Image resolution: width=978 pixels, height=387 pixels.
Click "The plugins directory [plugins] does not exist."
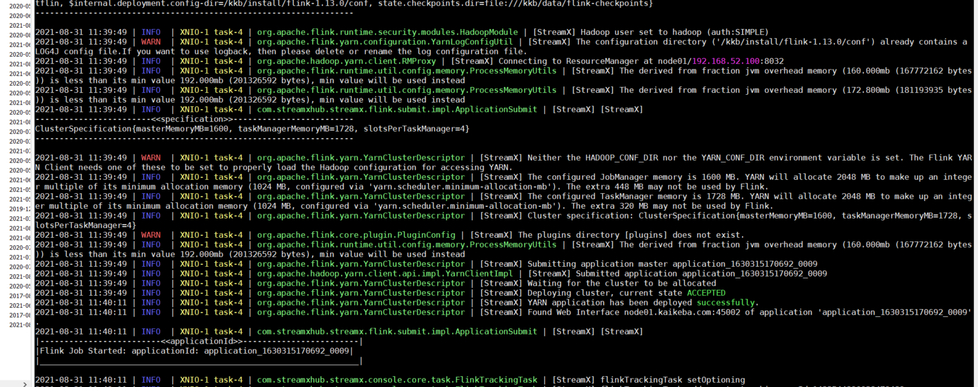tap(631, 235)
